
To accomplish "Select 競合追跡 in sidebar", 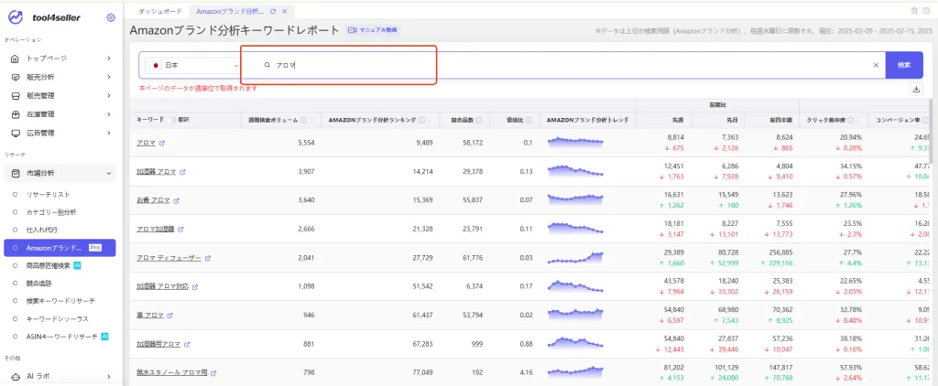I will pos(38,284).
